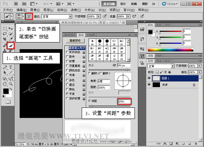Enable 双重画笔 checkbox
Viewport: 204px width, 147px height.
(x=67, y=66)
